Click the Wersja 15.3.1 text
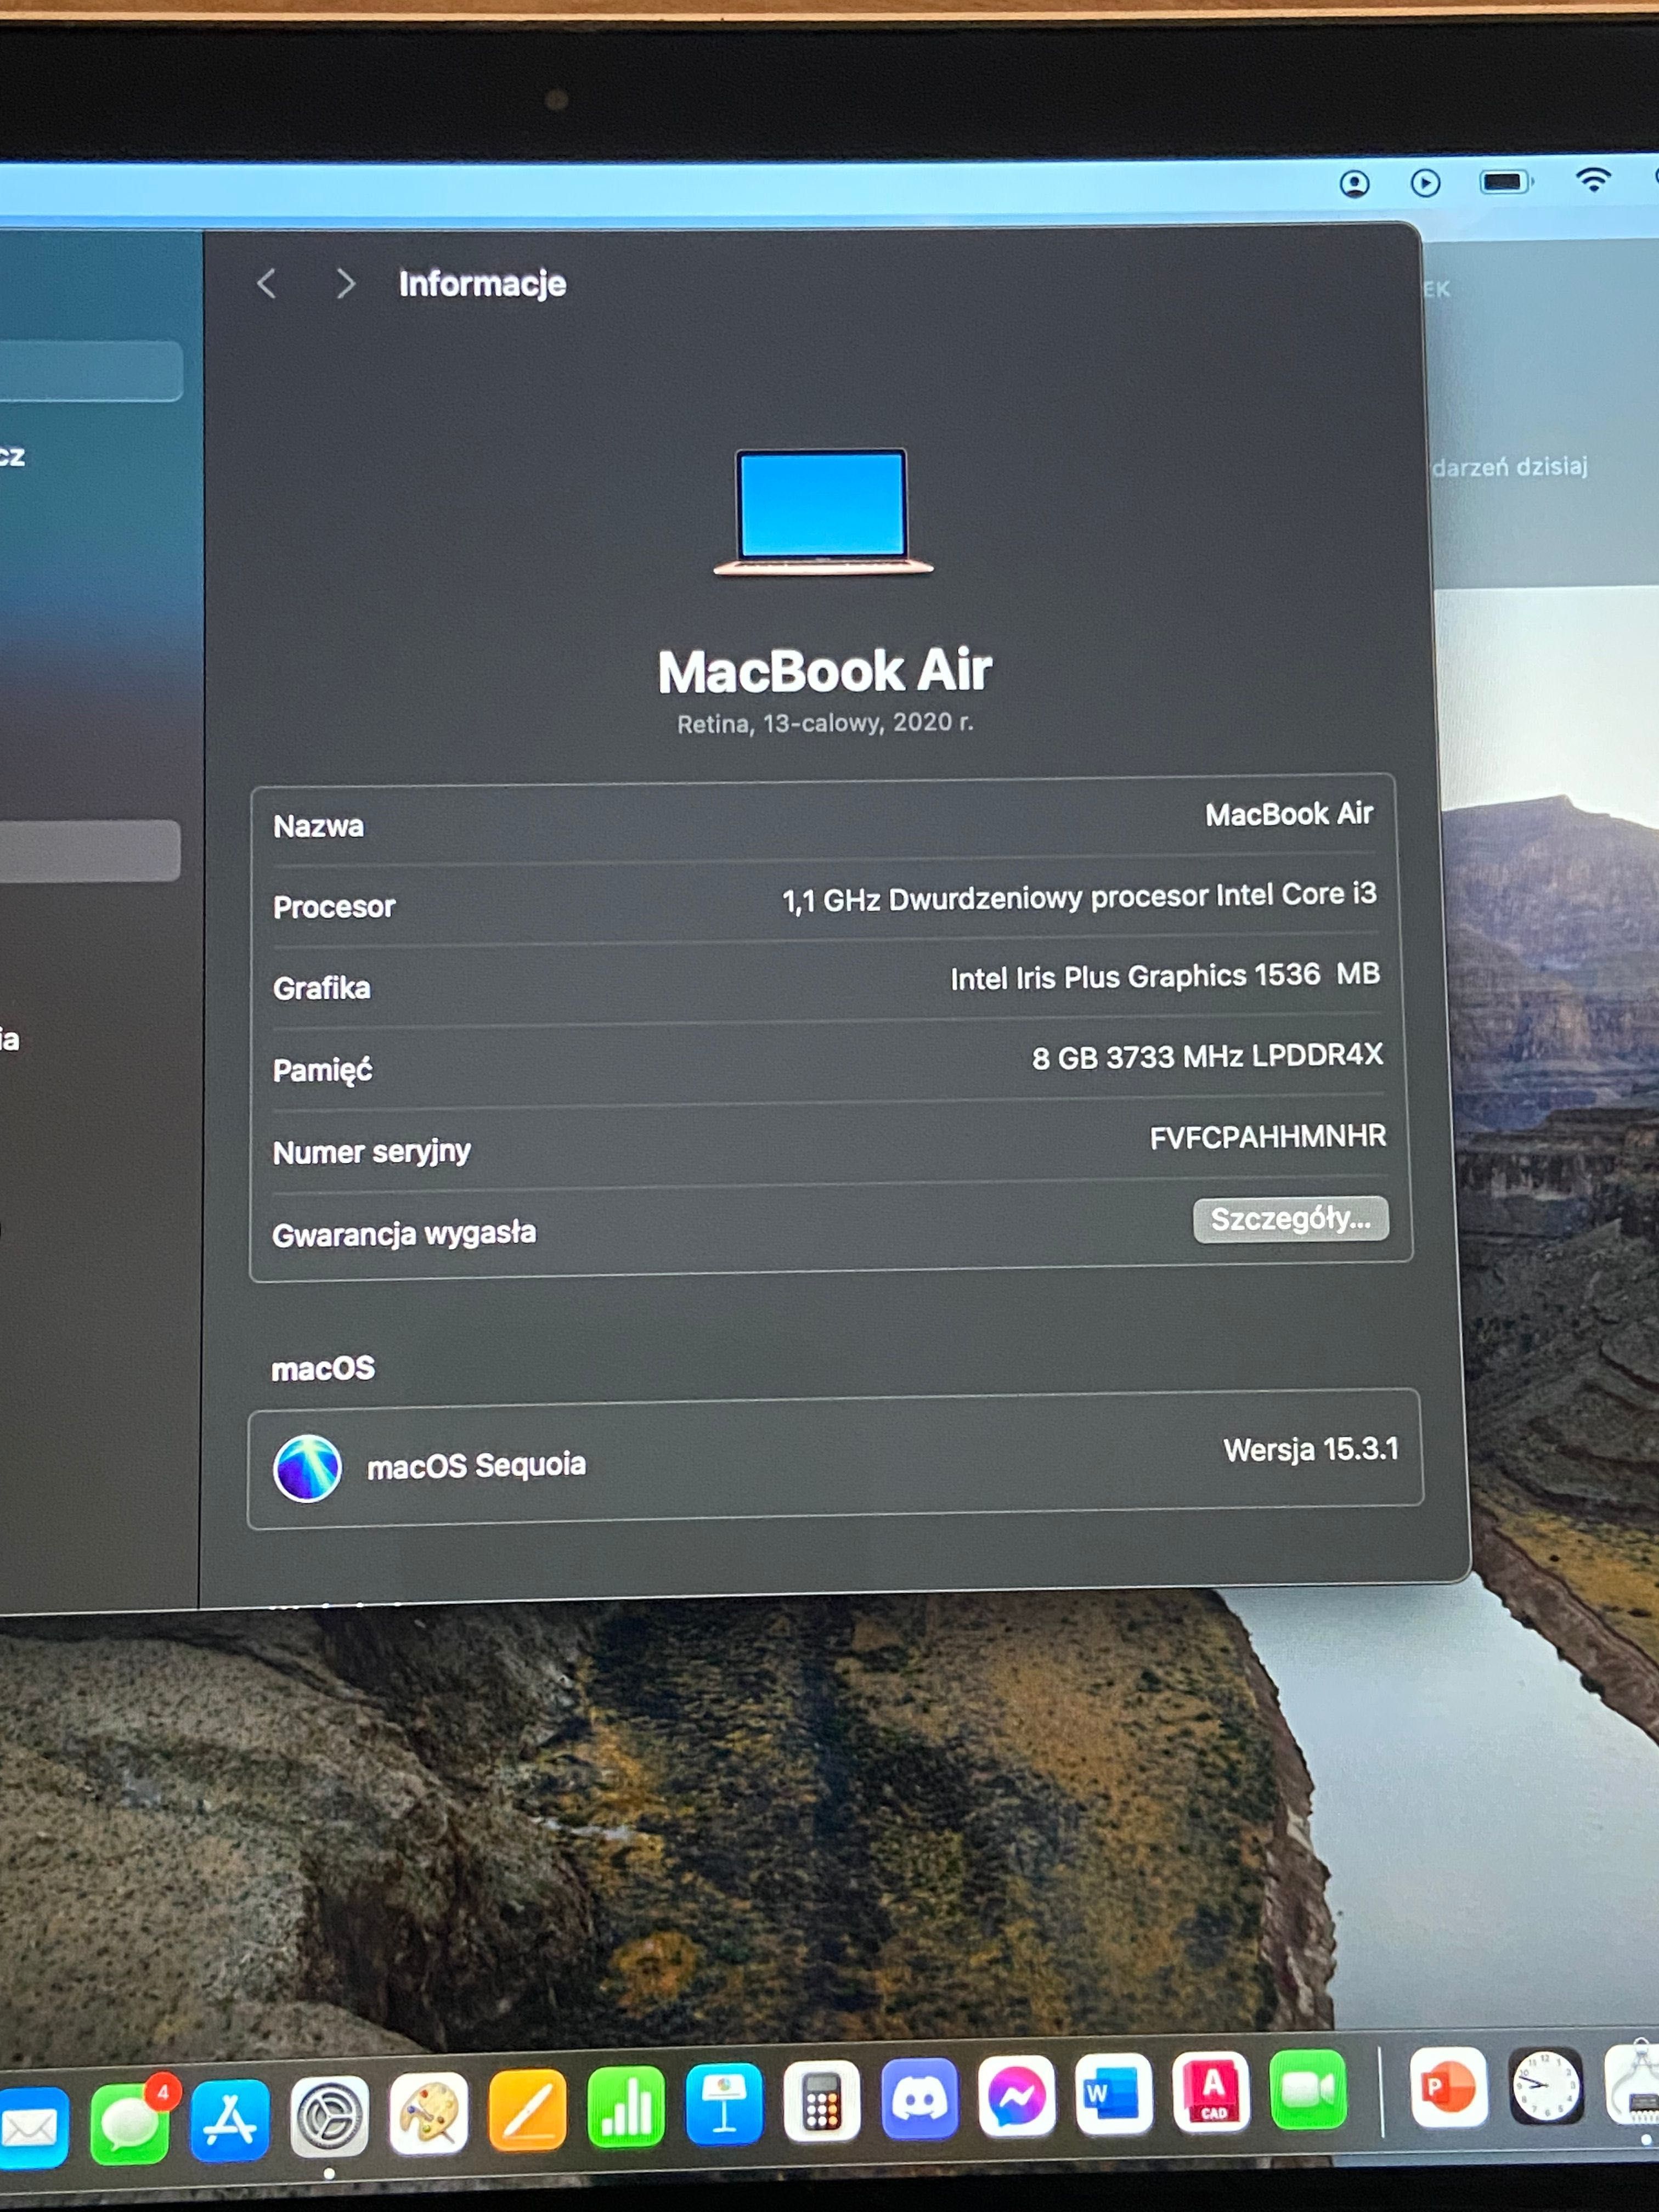Viewport: 1659px width, 2212px height. pos(1311,1450)
